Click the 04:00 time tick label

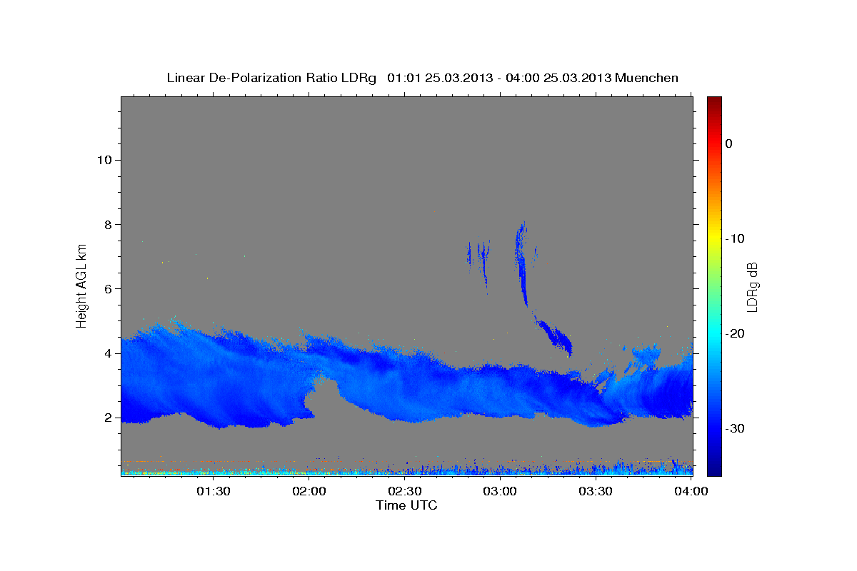(x=691, y=491)
